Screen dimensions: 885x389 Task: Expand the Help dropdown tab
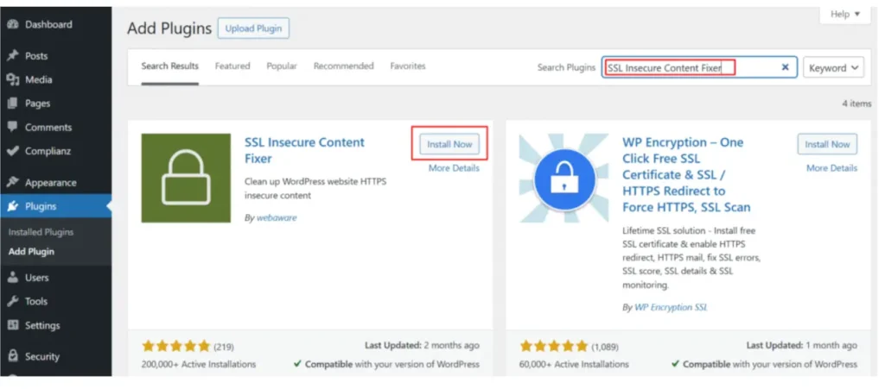845,14
